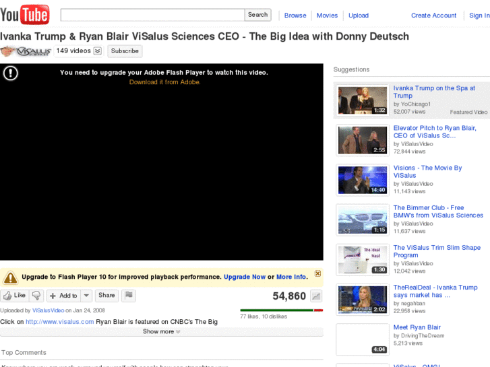Open the Upload menu link
The height and width of the screenshot is (367, 490).
click(359, 15)
